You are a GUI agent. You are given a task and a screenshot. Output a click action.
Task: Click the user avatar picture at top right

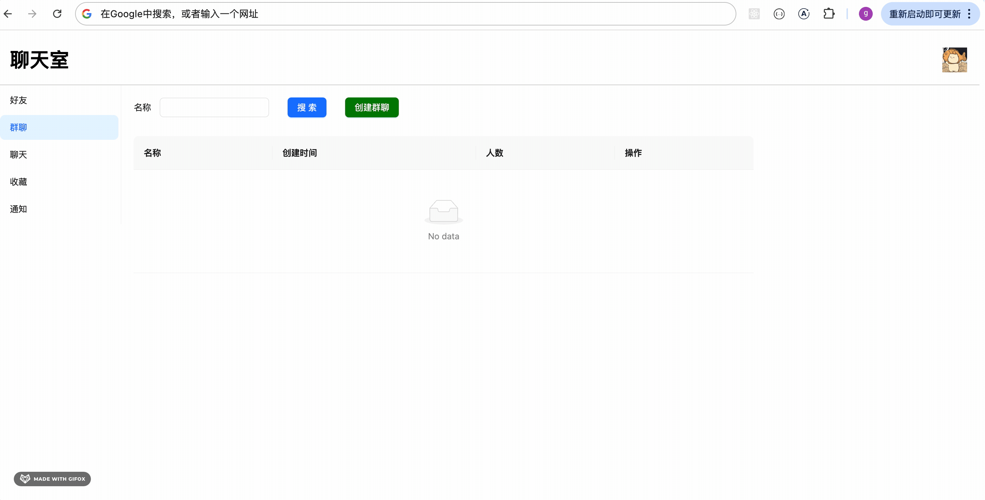click(954, 60)
